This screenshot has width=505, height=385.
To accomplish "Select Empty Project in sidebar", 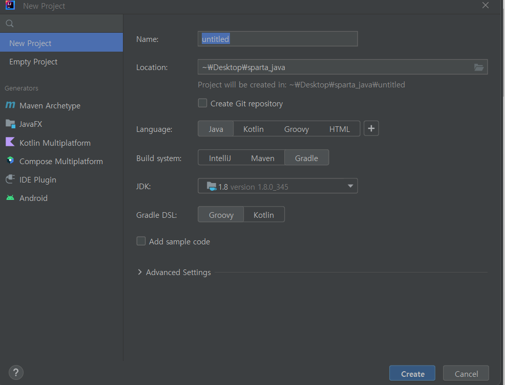I will pyautogui.click(x=61, y=61).
